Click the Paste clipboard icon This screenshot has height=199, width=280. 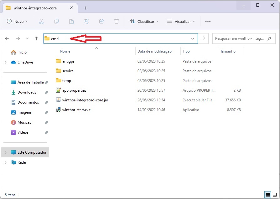coord(71,21)
